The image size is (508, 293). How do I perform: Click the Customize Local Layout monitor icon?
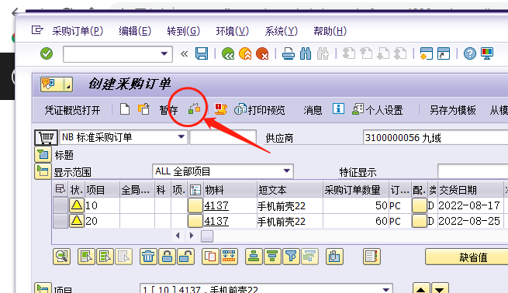487,53
